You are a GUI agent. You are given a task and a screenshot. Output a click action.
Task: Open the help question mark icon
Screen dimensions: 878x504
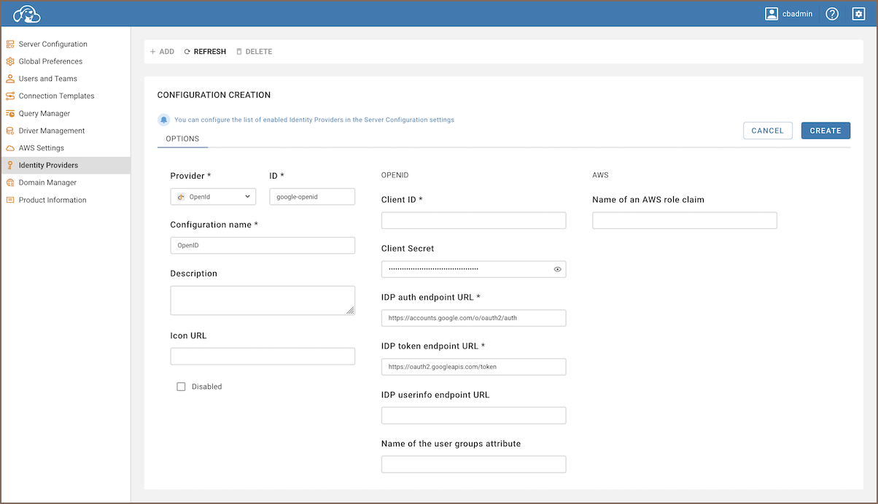(832, 14)
